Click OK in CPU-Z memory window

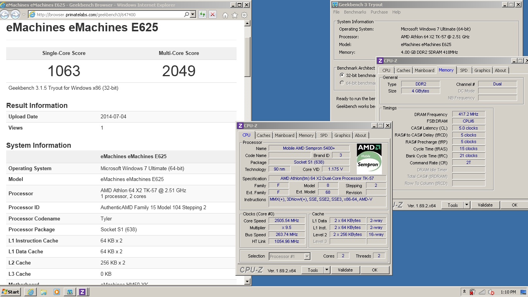(x=514, y=205)
